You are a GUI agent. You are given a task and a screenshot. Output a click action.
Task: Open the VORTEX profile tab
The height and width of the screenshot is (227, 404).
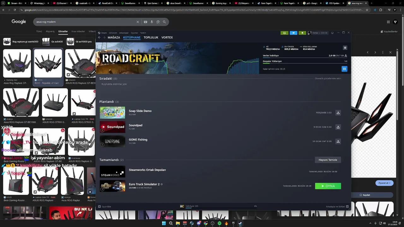[x=167, y=37]
